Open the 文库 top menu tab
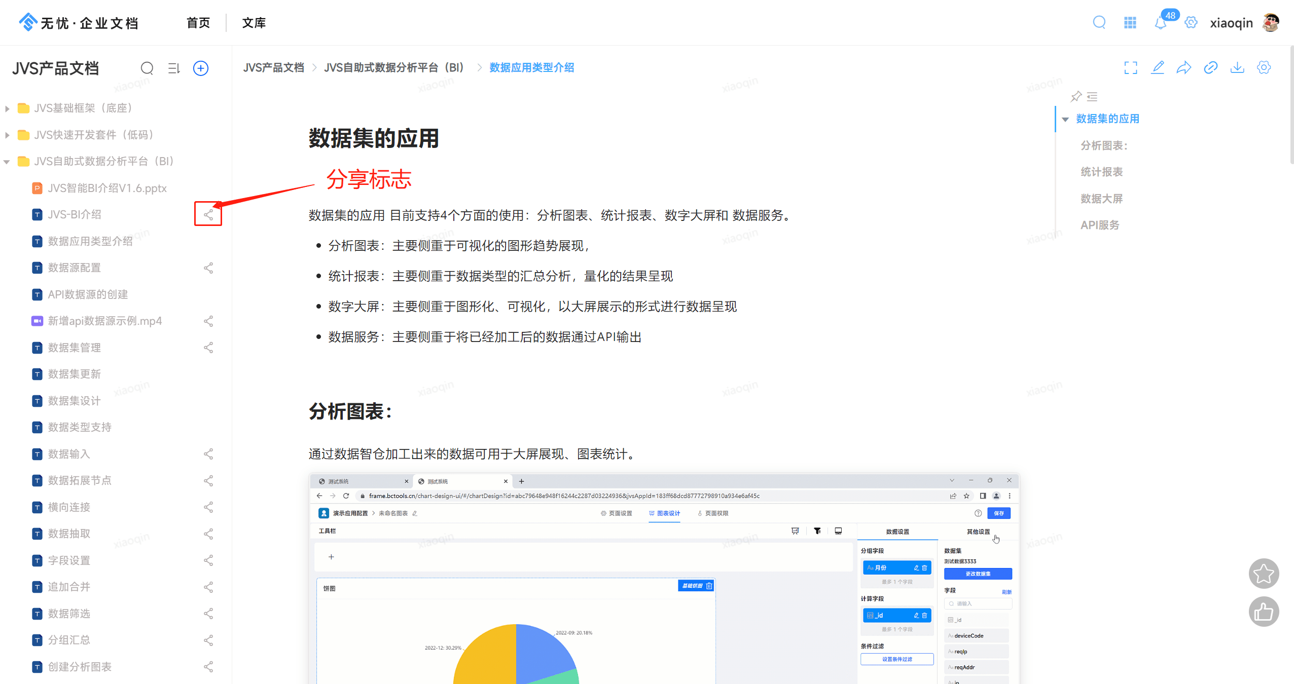The width and height of the screenshot is (1294, 684). [x=254, y=23]
